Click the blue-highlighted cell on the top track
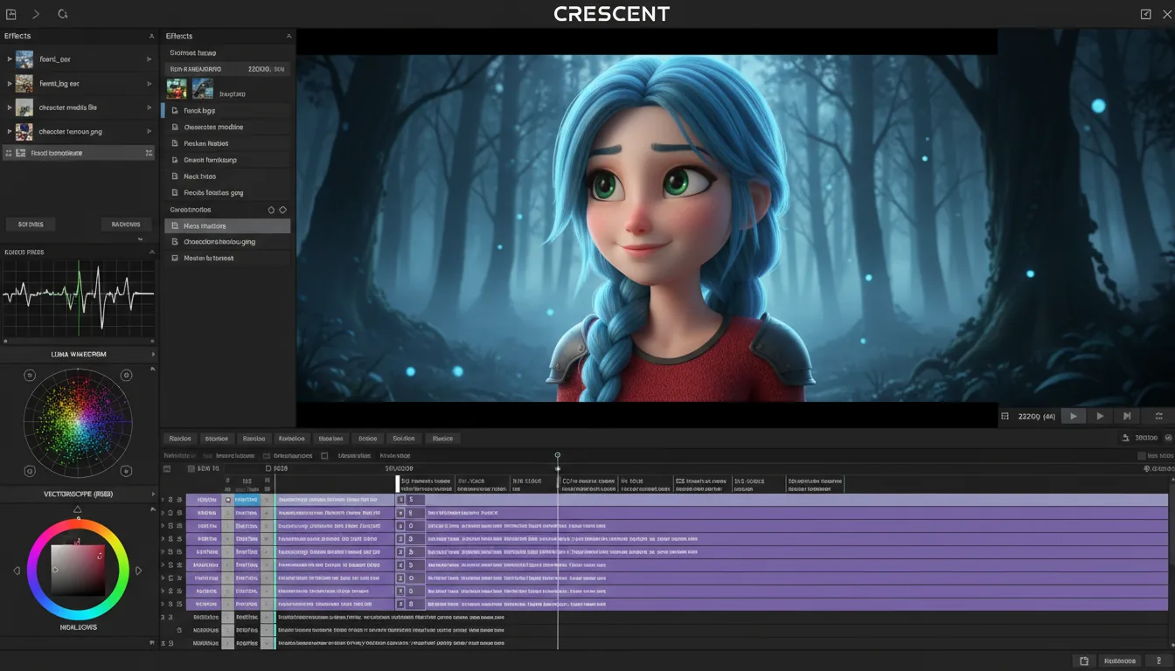 click(x=247, y=500)
